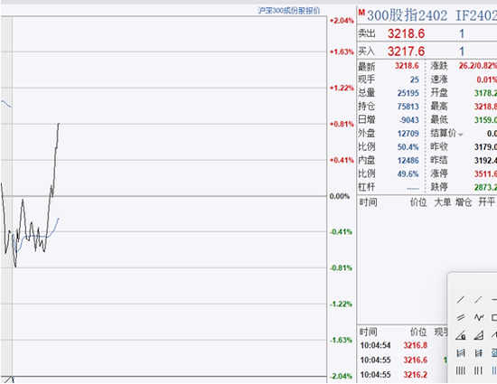
Task: Select the trade row priced 3216.2
Action: coord(402,375)
